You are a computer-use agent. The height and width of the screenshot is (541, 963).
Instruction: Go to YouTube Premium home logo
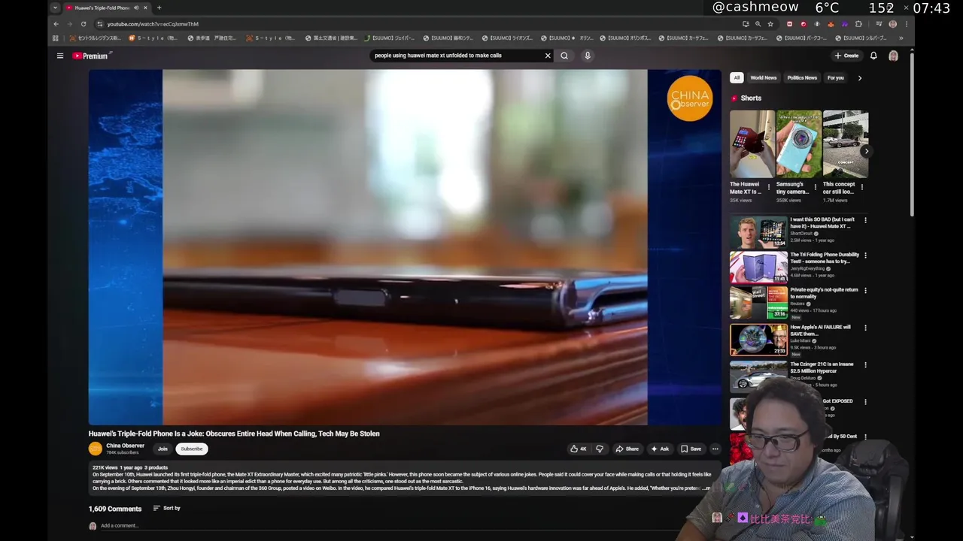click(x=91, y=56)
